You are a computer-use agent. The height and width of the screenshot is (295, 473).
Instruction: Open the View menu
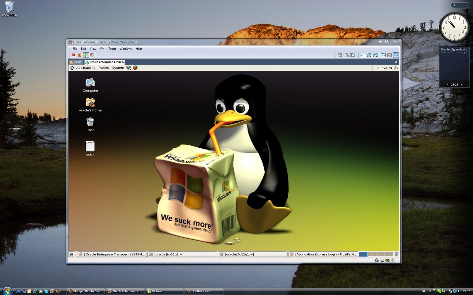coord(93,49)
